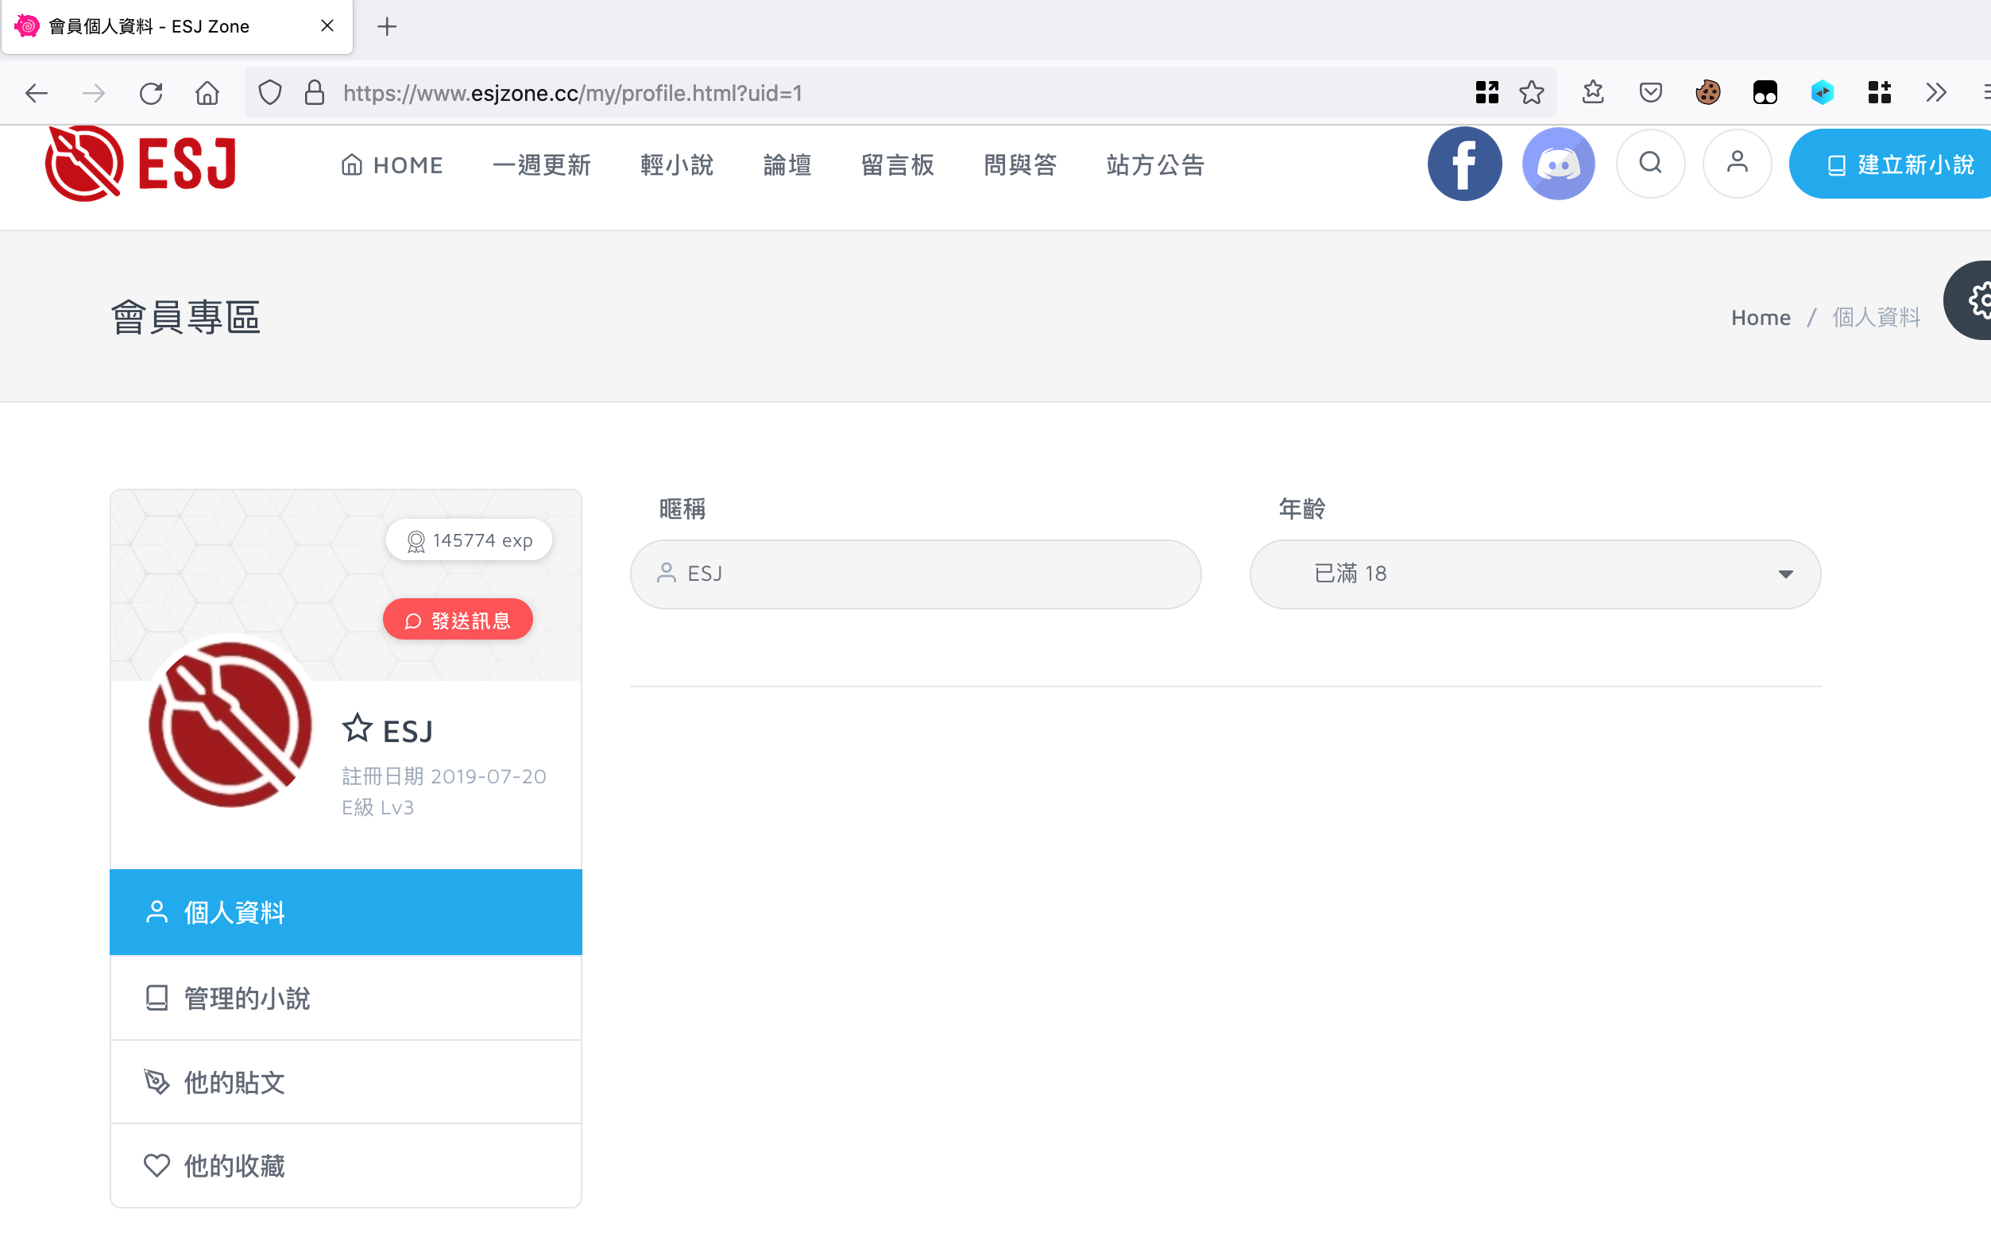Open the bookmarks tray toolbar icon
This screenshot has width=1991, height=1241.
tap(1593, 92)
